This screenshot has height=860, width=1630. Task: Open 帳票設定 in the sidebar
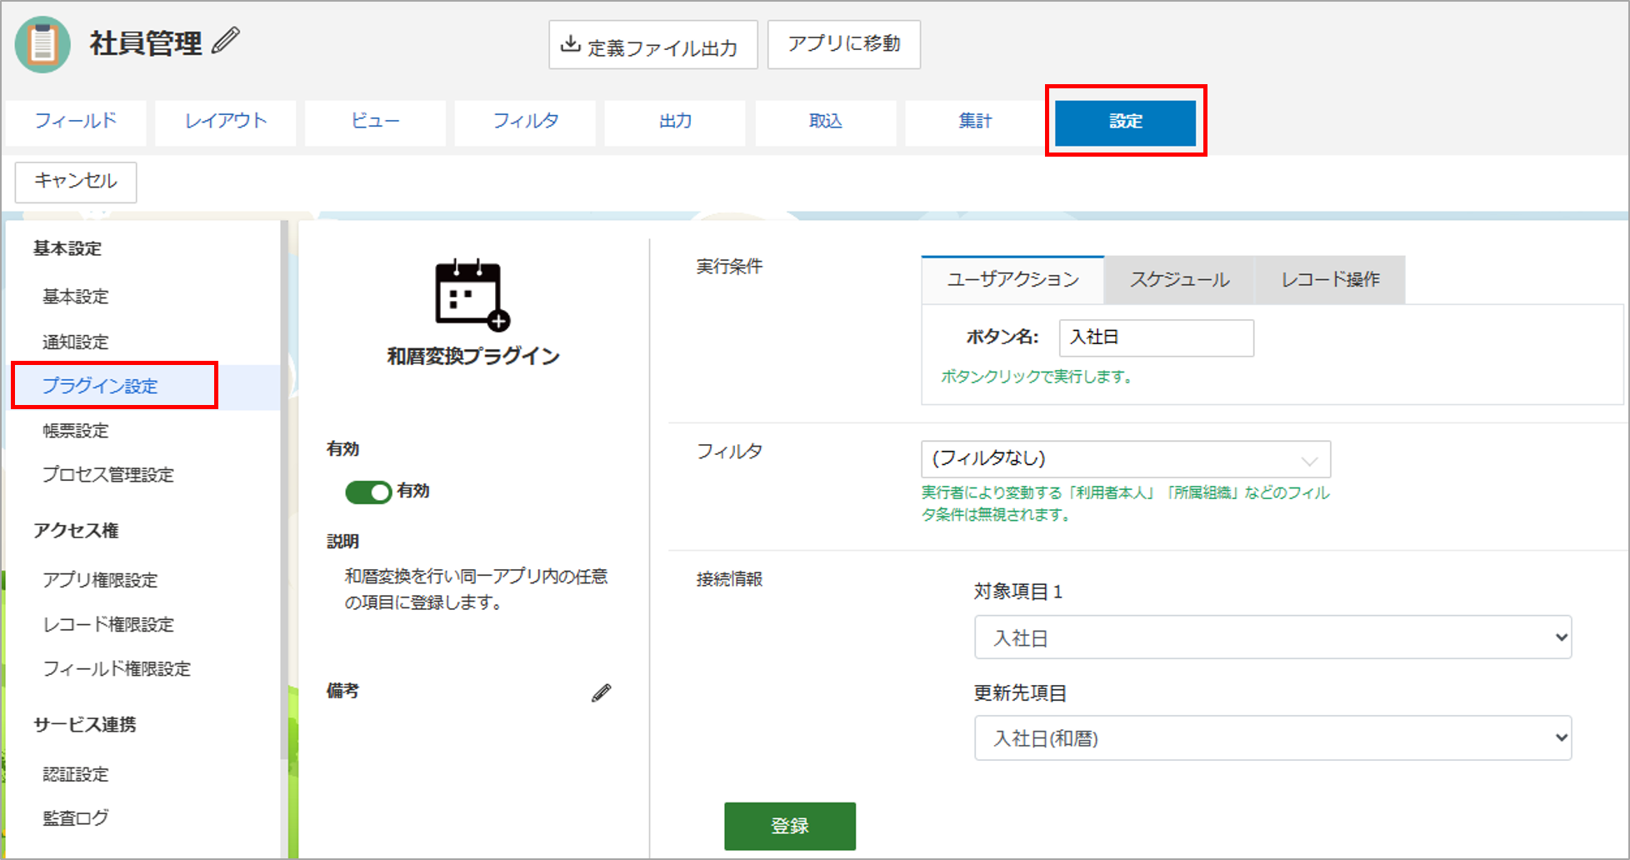[76, 431]
